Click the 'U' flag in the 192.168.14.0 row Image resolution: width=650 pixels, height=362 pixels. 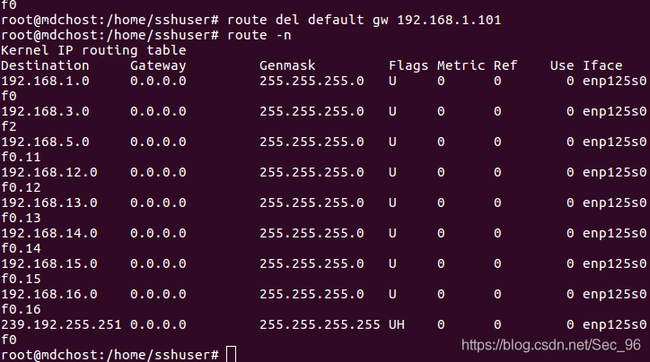[392, 233]
